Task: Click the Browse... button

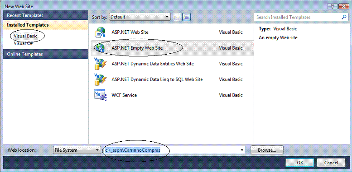Action: pos(267,150)
